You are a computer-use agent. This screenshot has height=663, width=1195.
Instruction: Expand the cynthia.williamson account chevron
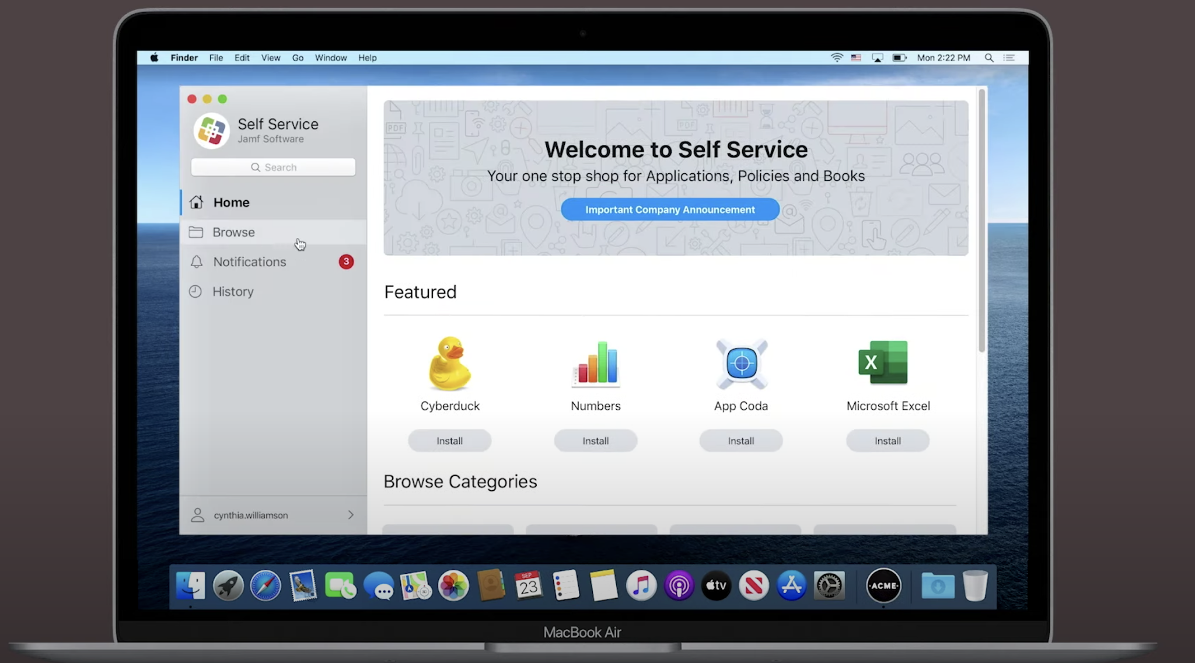click(x=351, y=515)
